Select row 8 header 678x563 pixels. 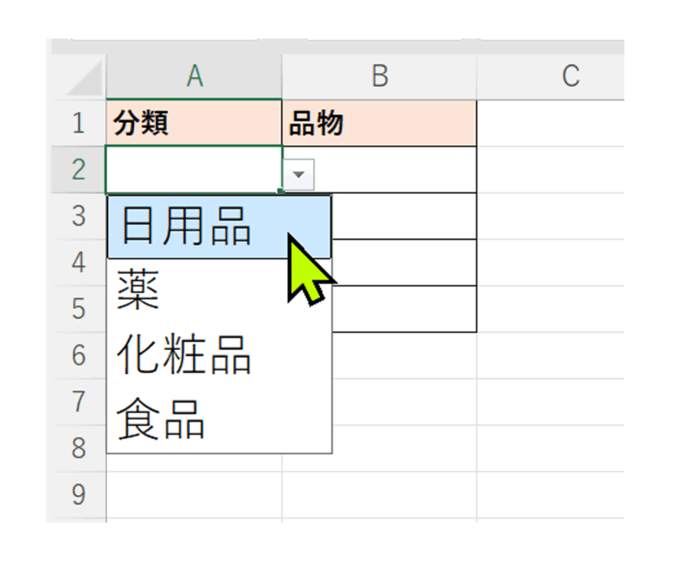[x=78, y=448]
